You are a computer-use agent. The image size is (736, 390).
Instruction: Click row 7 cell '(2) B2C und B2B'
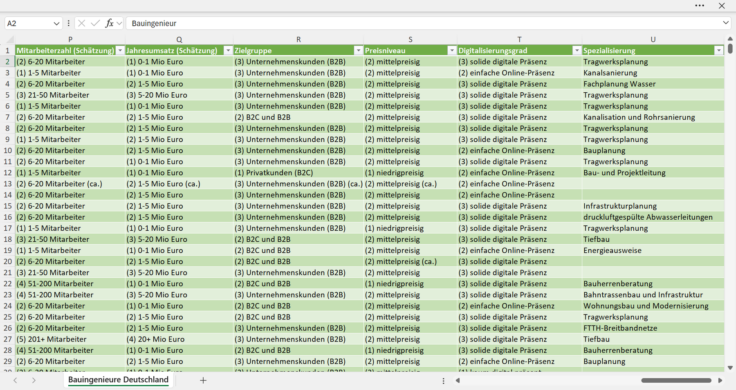coord(298,117)
